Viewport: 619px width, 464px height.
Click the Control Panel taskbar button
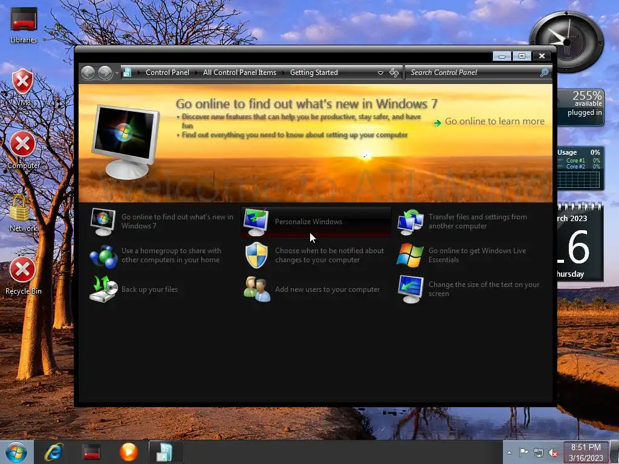166,452
